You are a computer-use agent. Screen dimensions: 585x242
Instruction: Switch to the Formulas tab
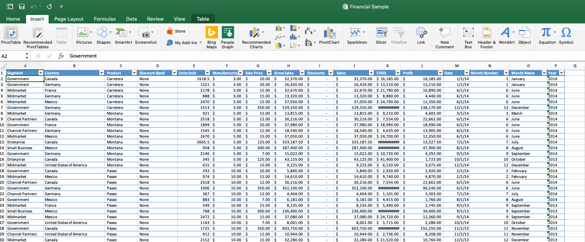click(x=105, y=18)
